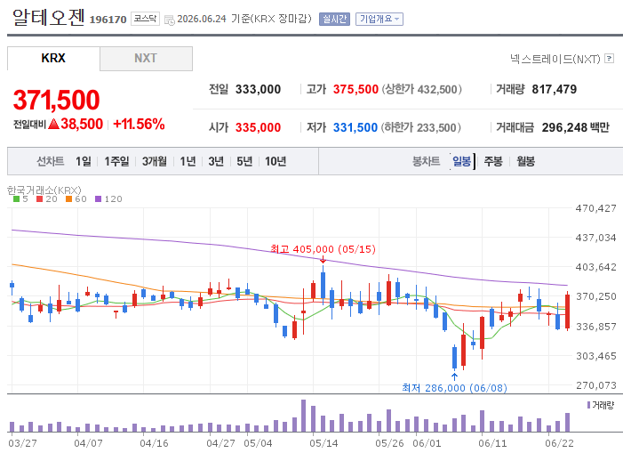Select the 1주일 line chart period
This screenshot has width=623, height=453.
pos(116,161)
